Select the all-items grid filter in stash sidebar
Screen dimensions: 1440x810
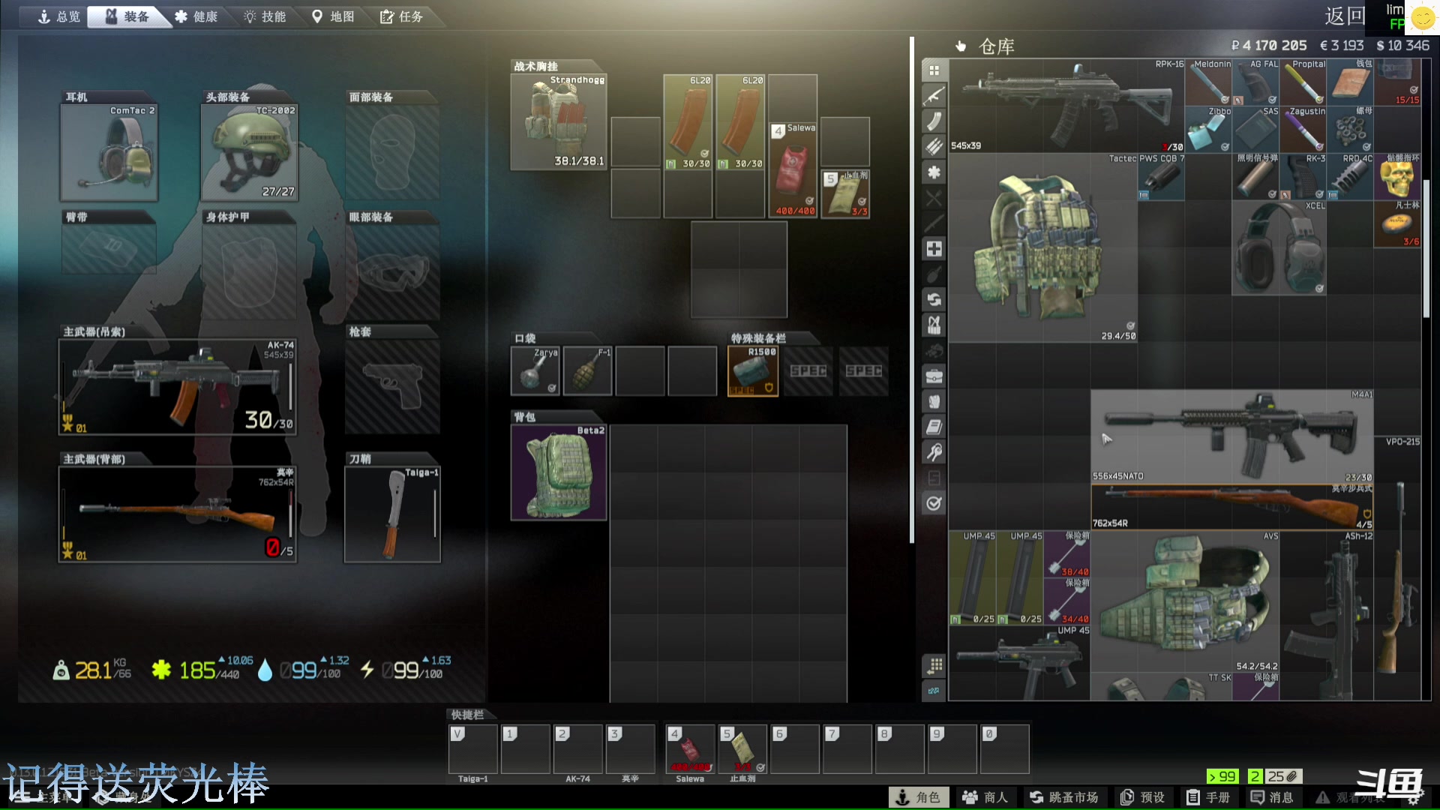[934, 70]
